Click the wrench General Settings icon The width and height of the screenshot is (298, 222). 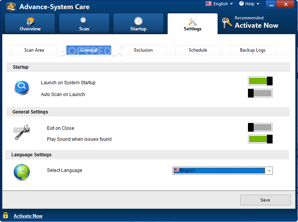point(22,132)
